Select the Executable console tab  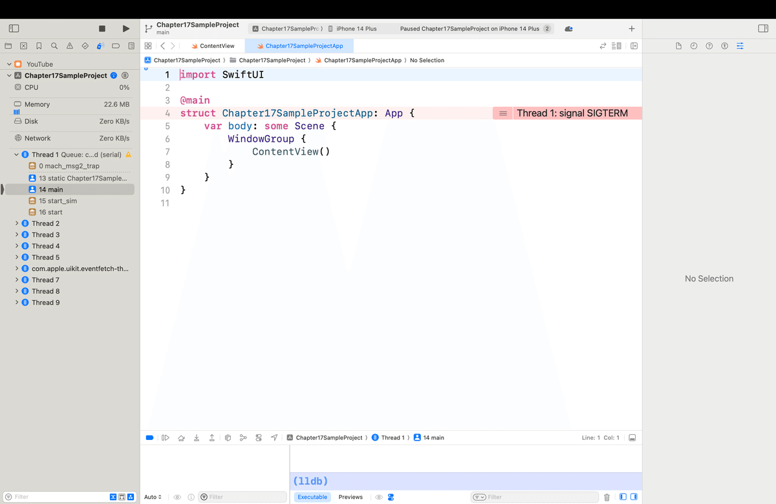312,497
